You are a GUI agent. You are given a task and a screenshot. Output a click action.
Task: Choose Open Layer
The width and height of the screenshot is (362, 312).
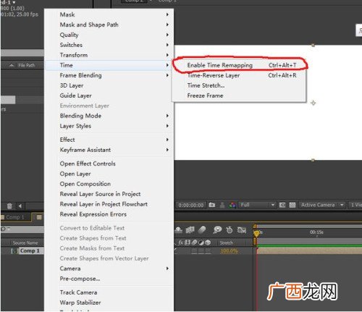110,174
